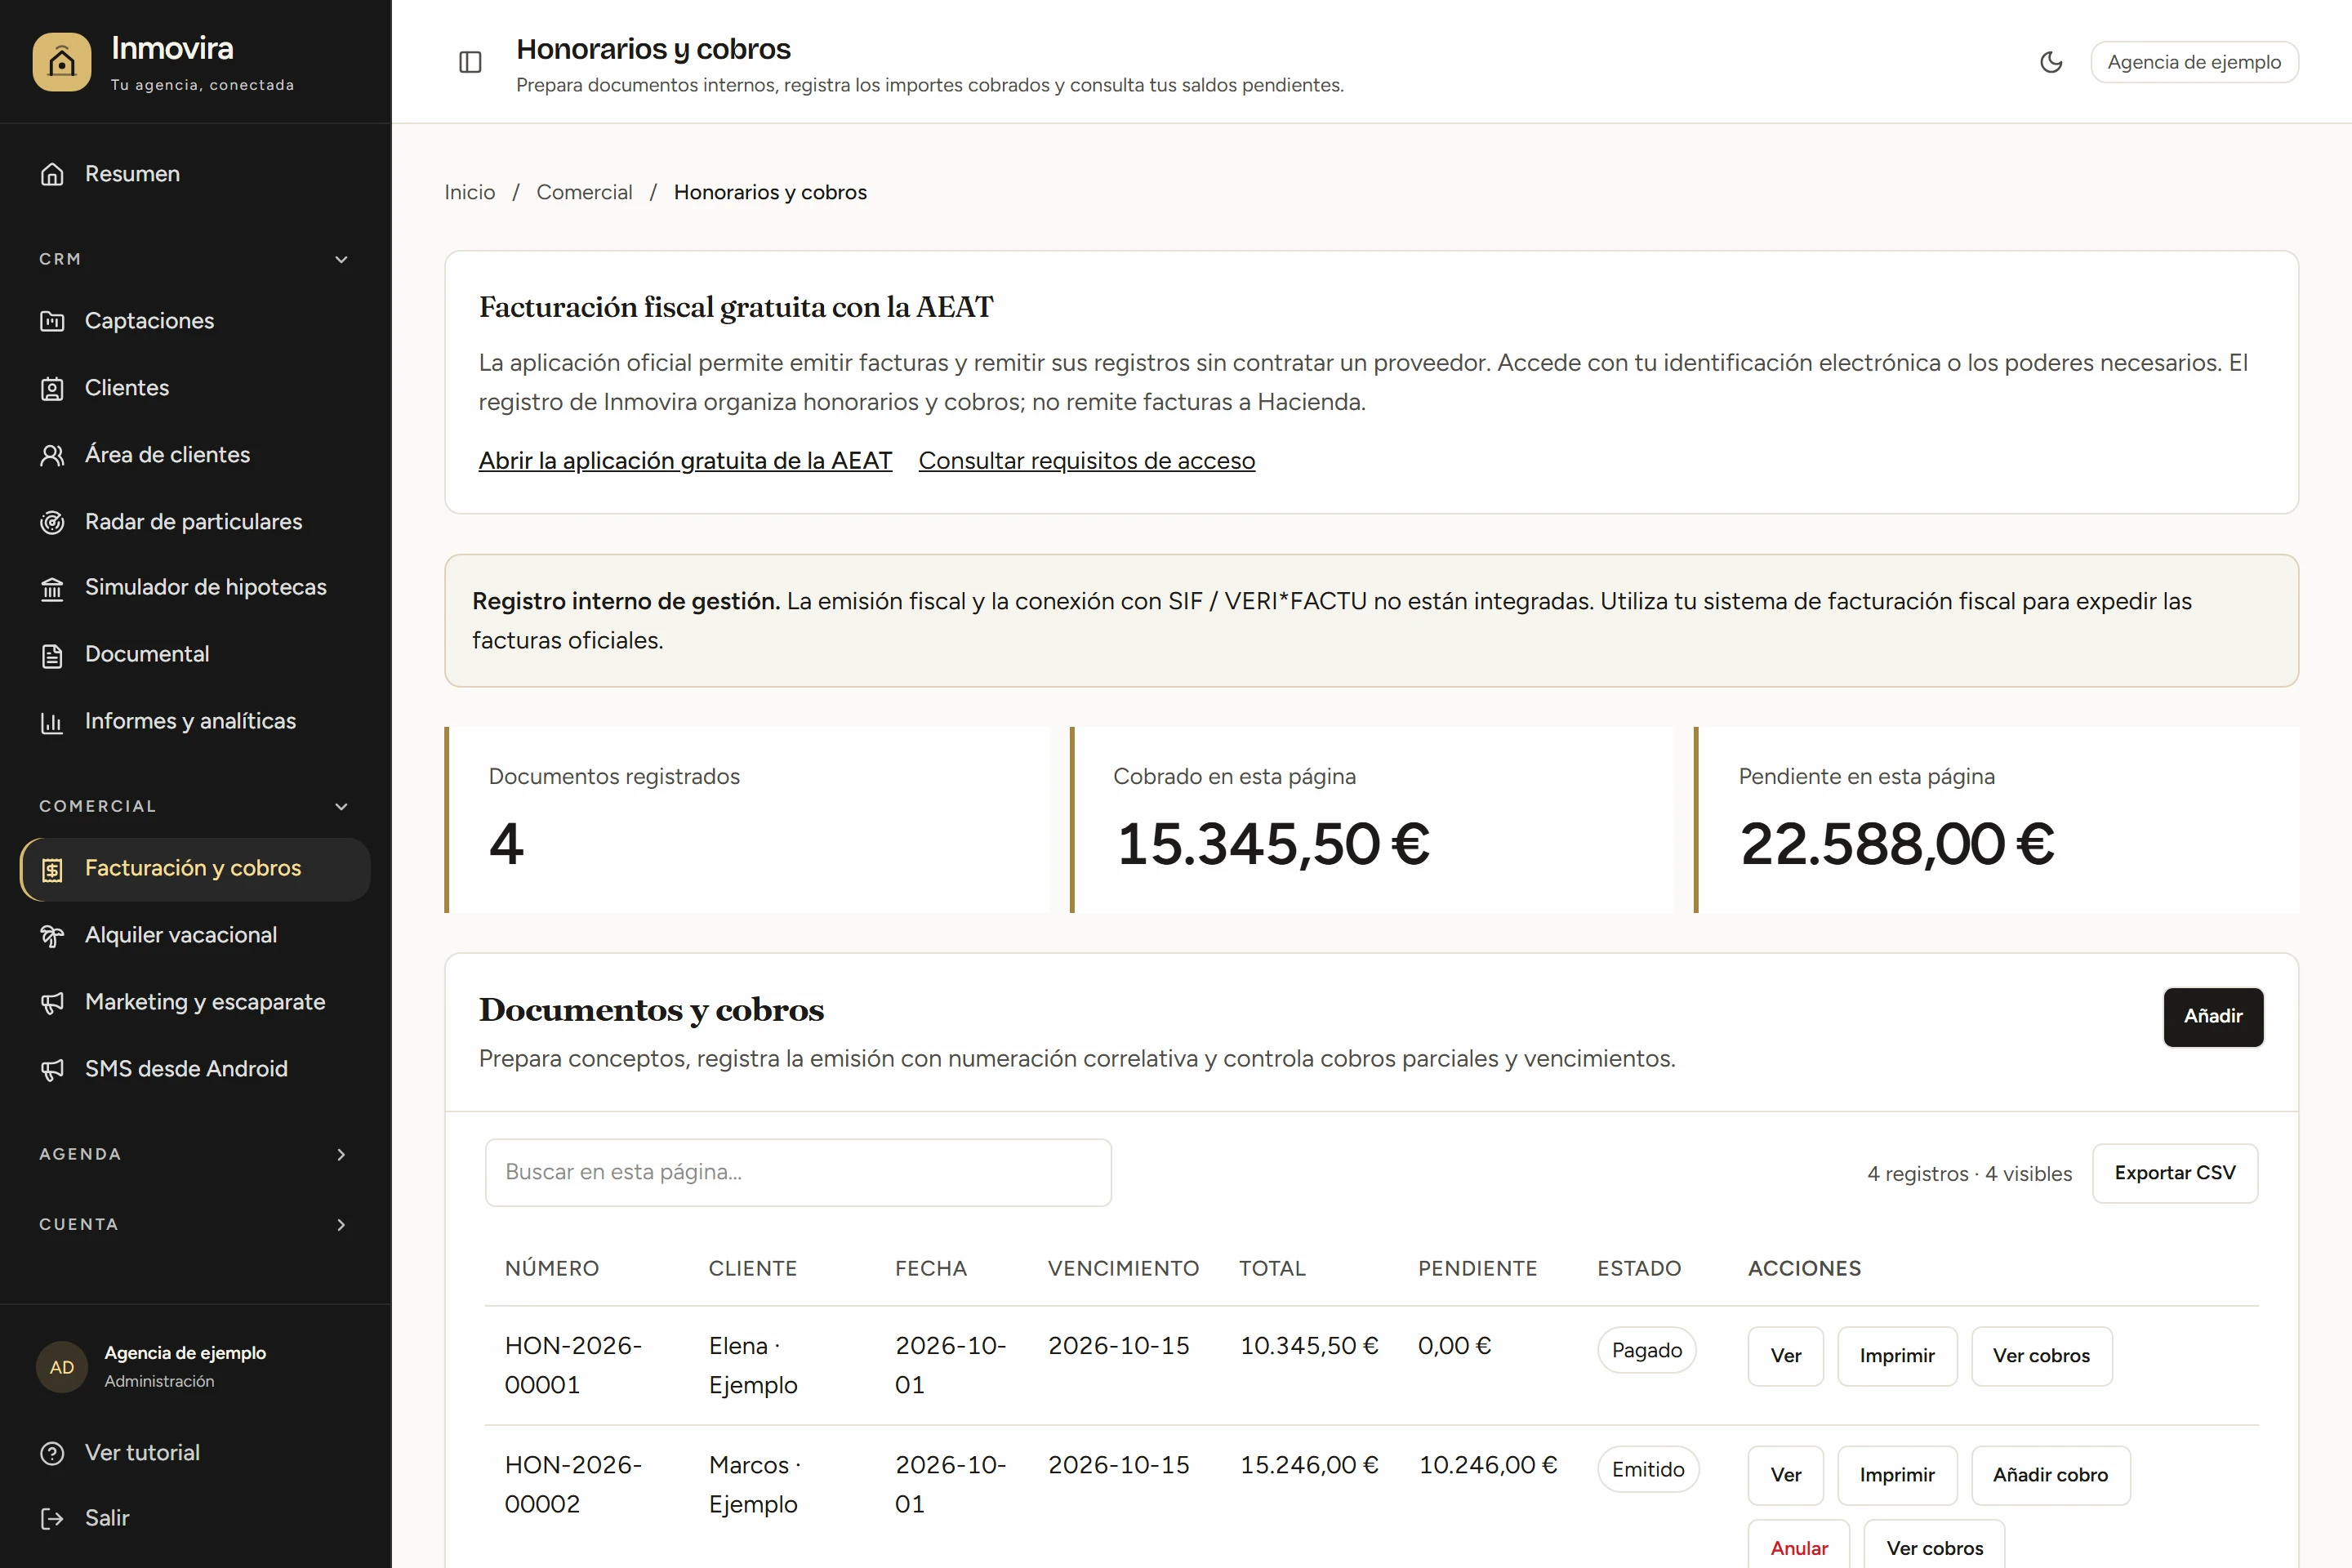This screenshot has width=2352, height=1568.
Task: Expand the AGENDA section chevron
Action: (341, 1154)
